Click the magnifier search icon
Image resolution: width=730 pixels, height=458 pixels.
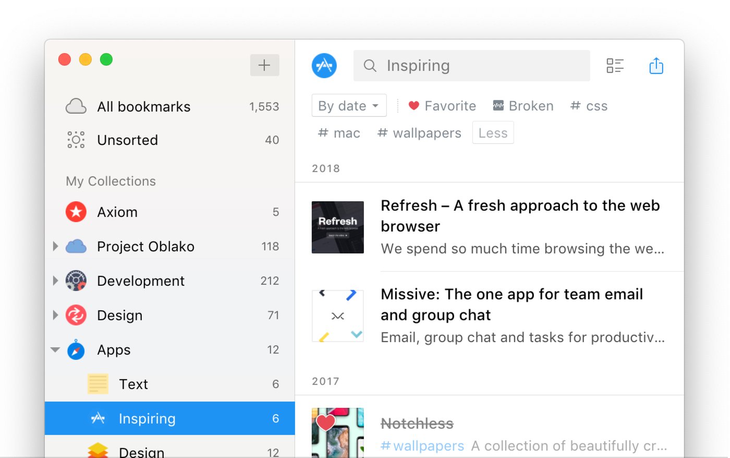pos(370,66)
